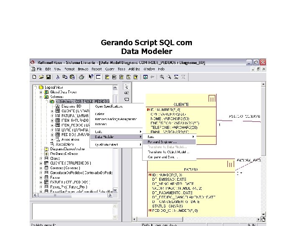Choose Transform to Object Model
This screenshot has width=301, height=226.
pos(168,152)
